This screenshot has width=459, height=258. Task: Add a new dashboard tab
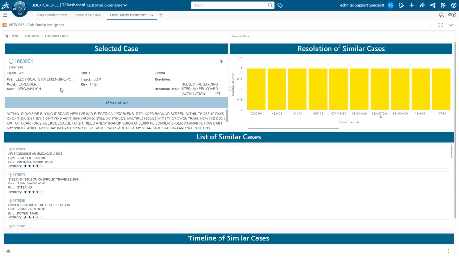(161, 15)
